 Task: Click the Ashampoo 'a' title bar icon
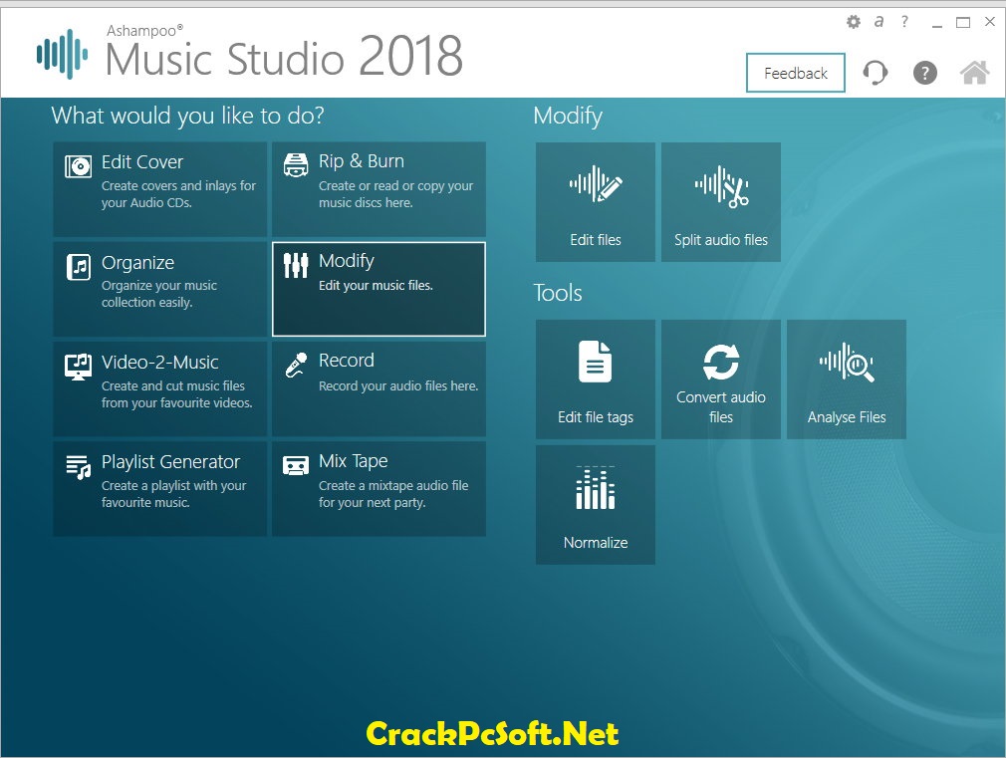[879, 22]
